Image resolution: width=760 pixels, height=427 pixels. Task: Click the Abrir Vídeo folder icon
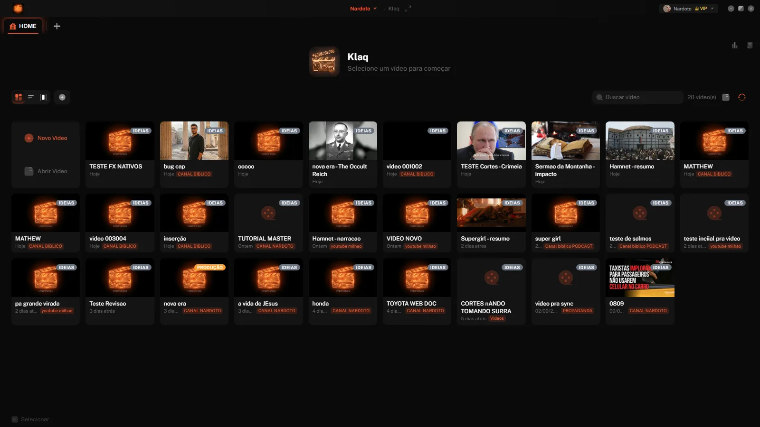point(29,171)
